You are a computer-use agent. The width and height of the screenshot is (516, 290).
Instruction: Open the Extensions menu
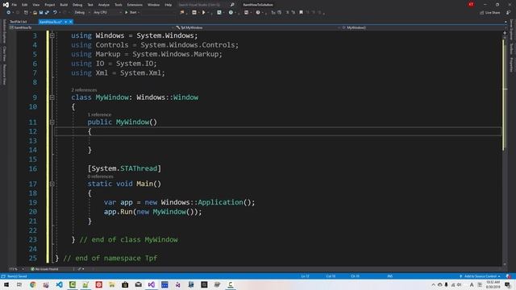pyautogui.click(x=135, y=5)
